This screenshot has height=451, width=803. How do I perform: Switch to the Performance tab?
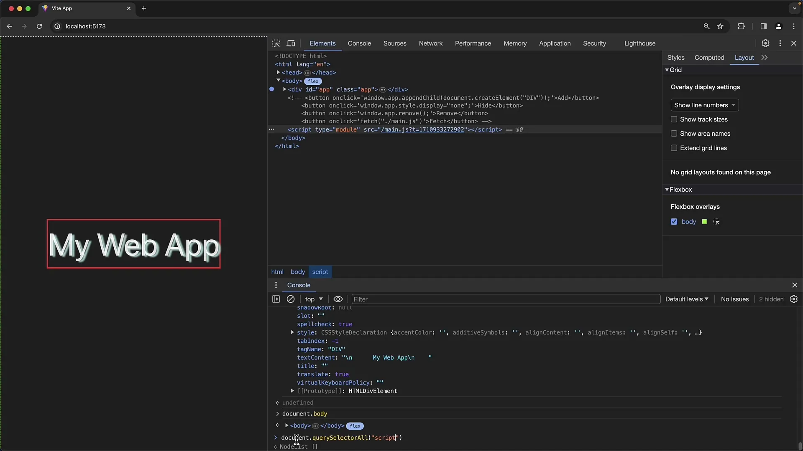pos(473,43)
